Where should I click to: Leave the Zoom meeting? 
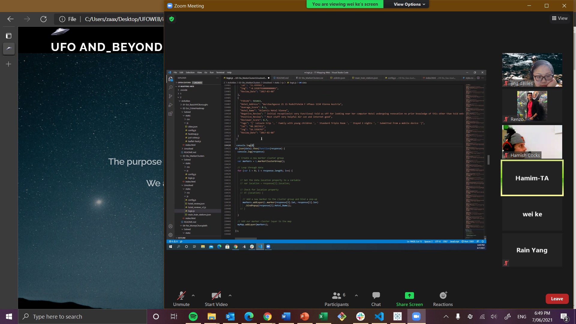click(x=557, y=299)
